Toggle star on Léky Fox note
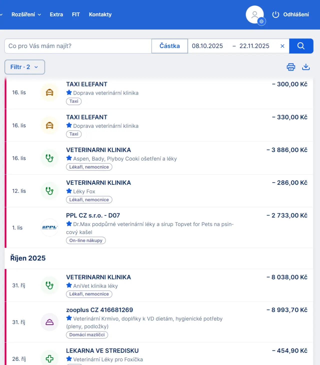This screenshot has height=365, width=320. tap(69, 191)
